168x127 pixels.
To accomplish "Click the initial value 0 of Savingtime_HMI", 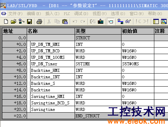I will pos(138,96).
